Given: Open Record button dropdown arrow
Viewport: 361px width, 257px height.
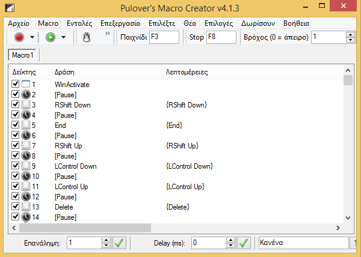Looking at the screenshot, I should point(32,37).
